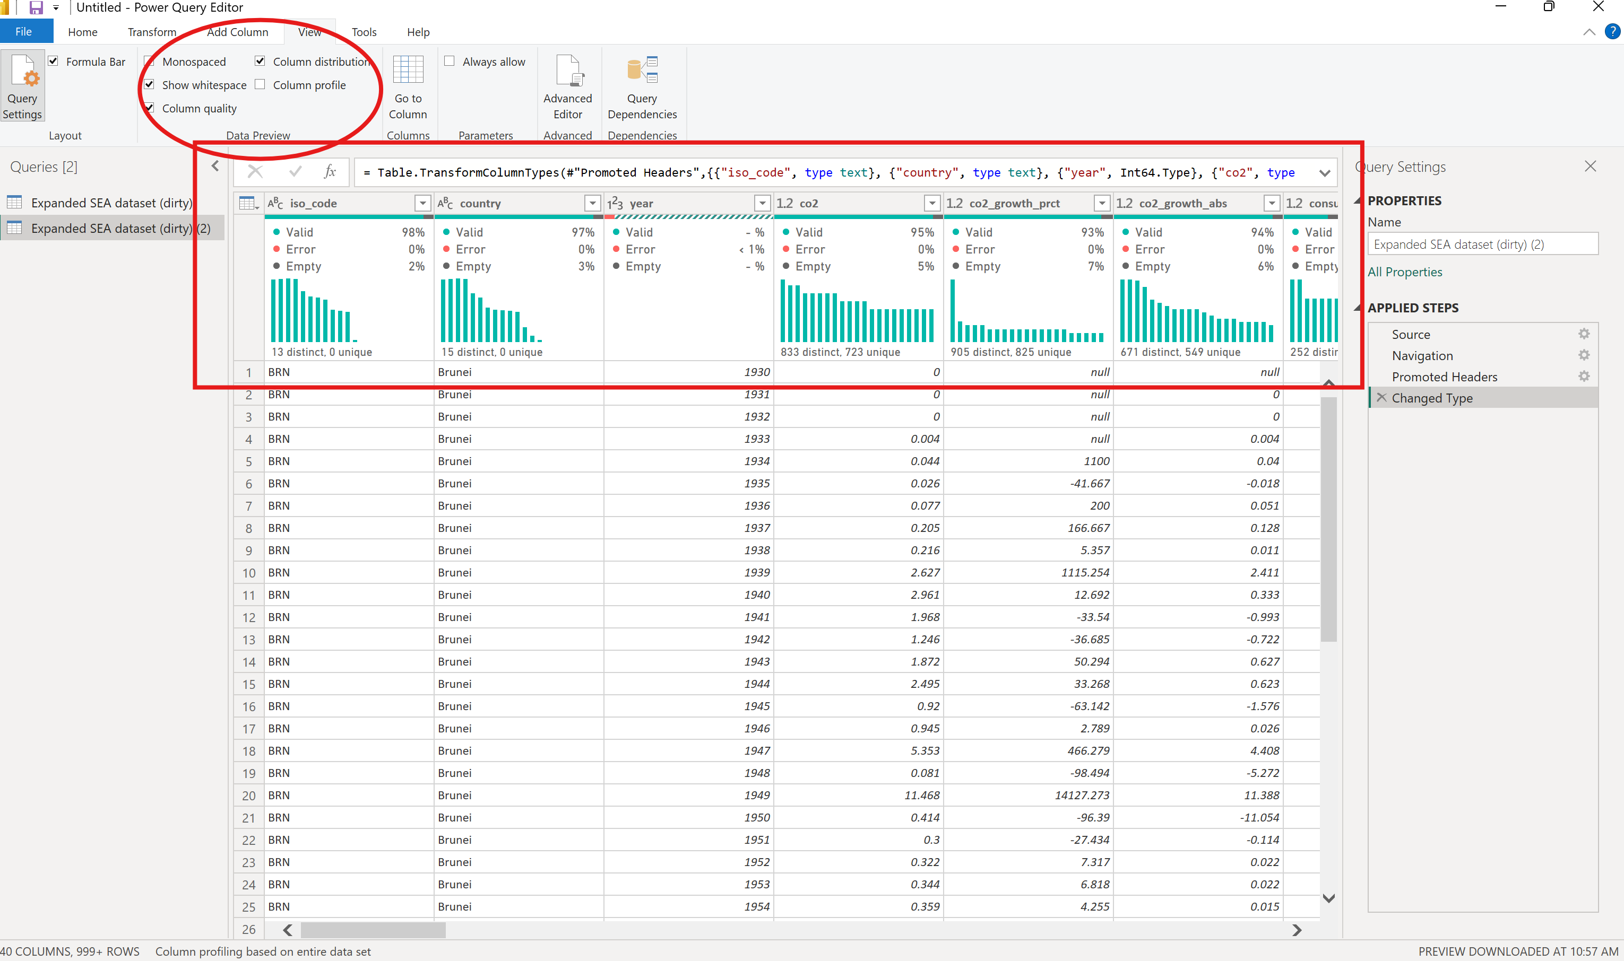Toggle the Formula Bar checkbox
Screen dimensions: 1624x961
tap(53, 62)
